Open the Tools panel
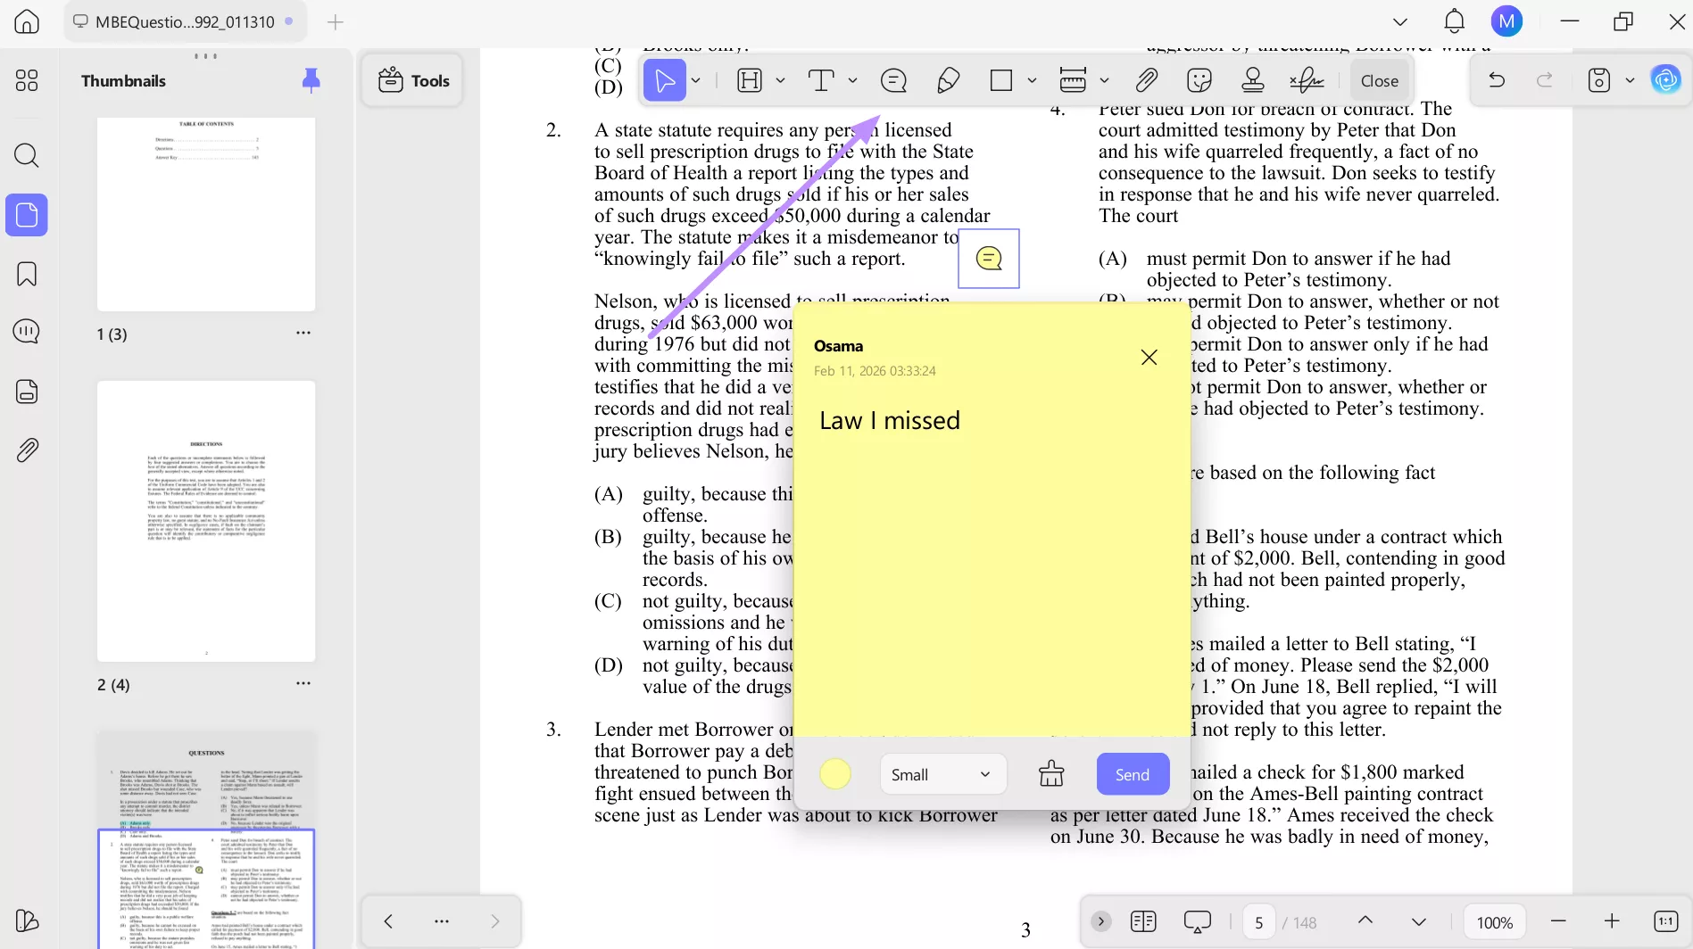 click(x=411, y=79)
